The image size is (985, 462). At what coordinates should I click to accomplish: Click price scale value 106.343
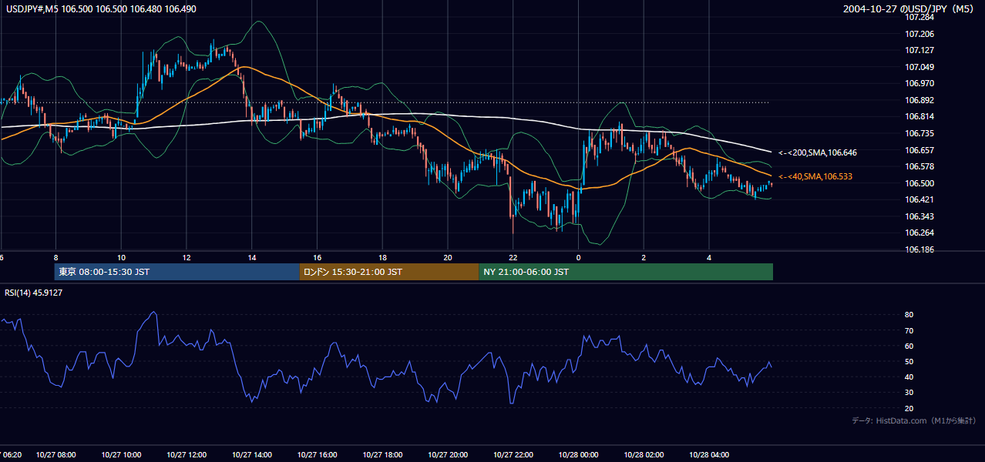click(x=919, y=216)
